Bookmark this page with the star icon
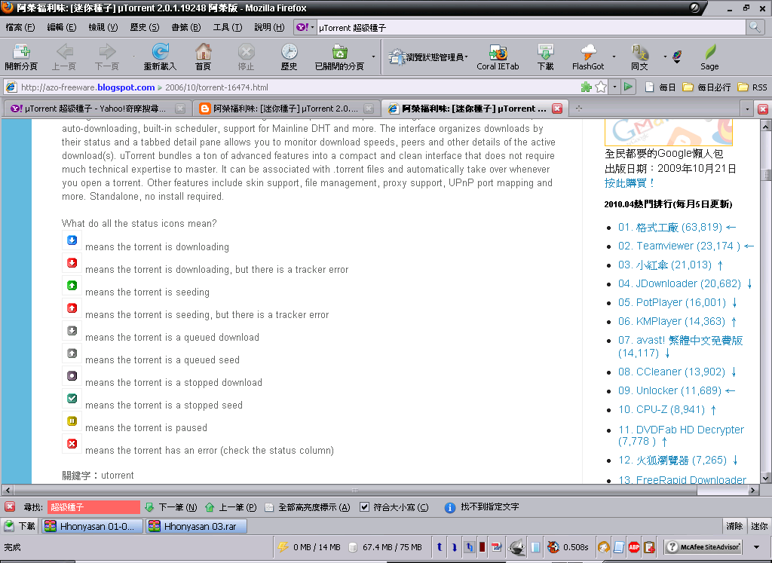Screen dimensions: 772x563 click(601, 87)
